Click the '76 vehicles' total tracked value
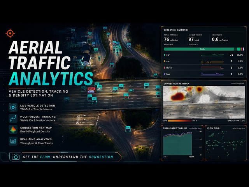The image size is (249, 187). [171, 39]
